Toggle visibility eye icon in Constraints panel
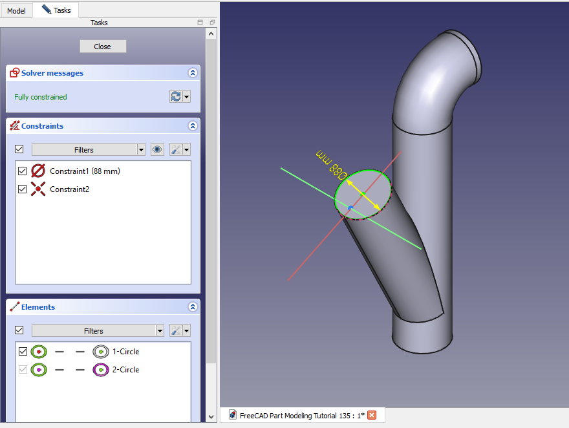This screenshot has height=428, width=569. [x=157, y=149]
